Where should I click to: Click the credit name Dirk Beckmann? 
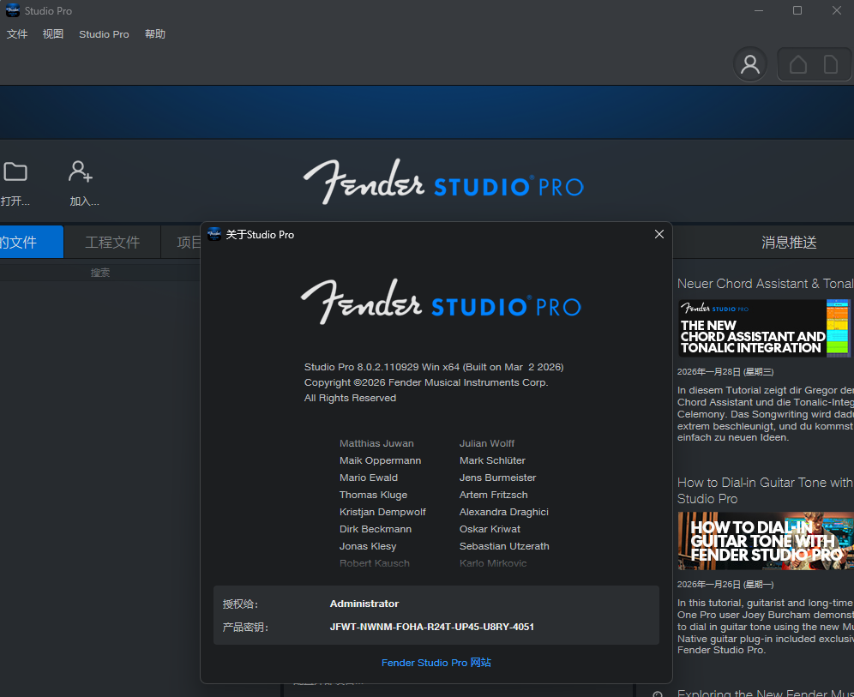point(376,529)
